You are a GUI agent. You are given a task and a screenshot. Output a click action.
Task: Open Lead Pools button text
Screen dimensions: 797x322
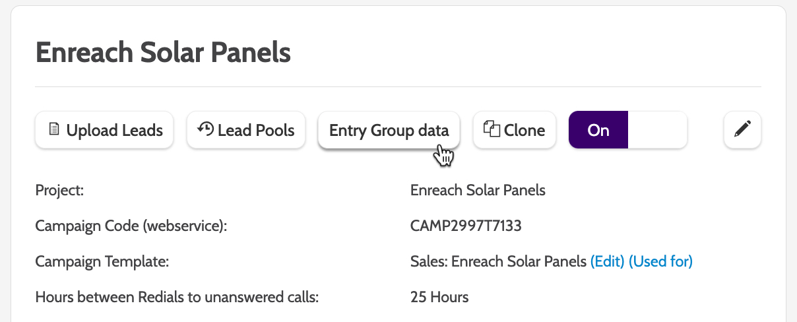256,130
